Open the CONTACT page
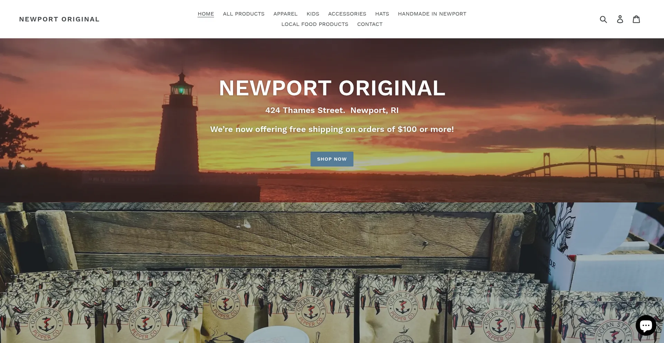 pyautogui.click(x=370, y=24)
